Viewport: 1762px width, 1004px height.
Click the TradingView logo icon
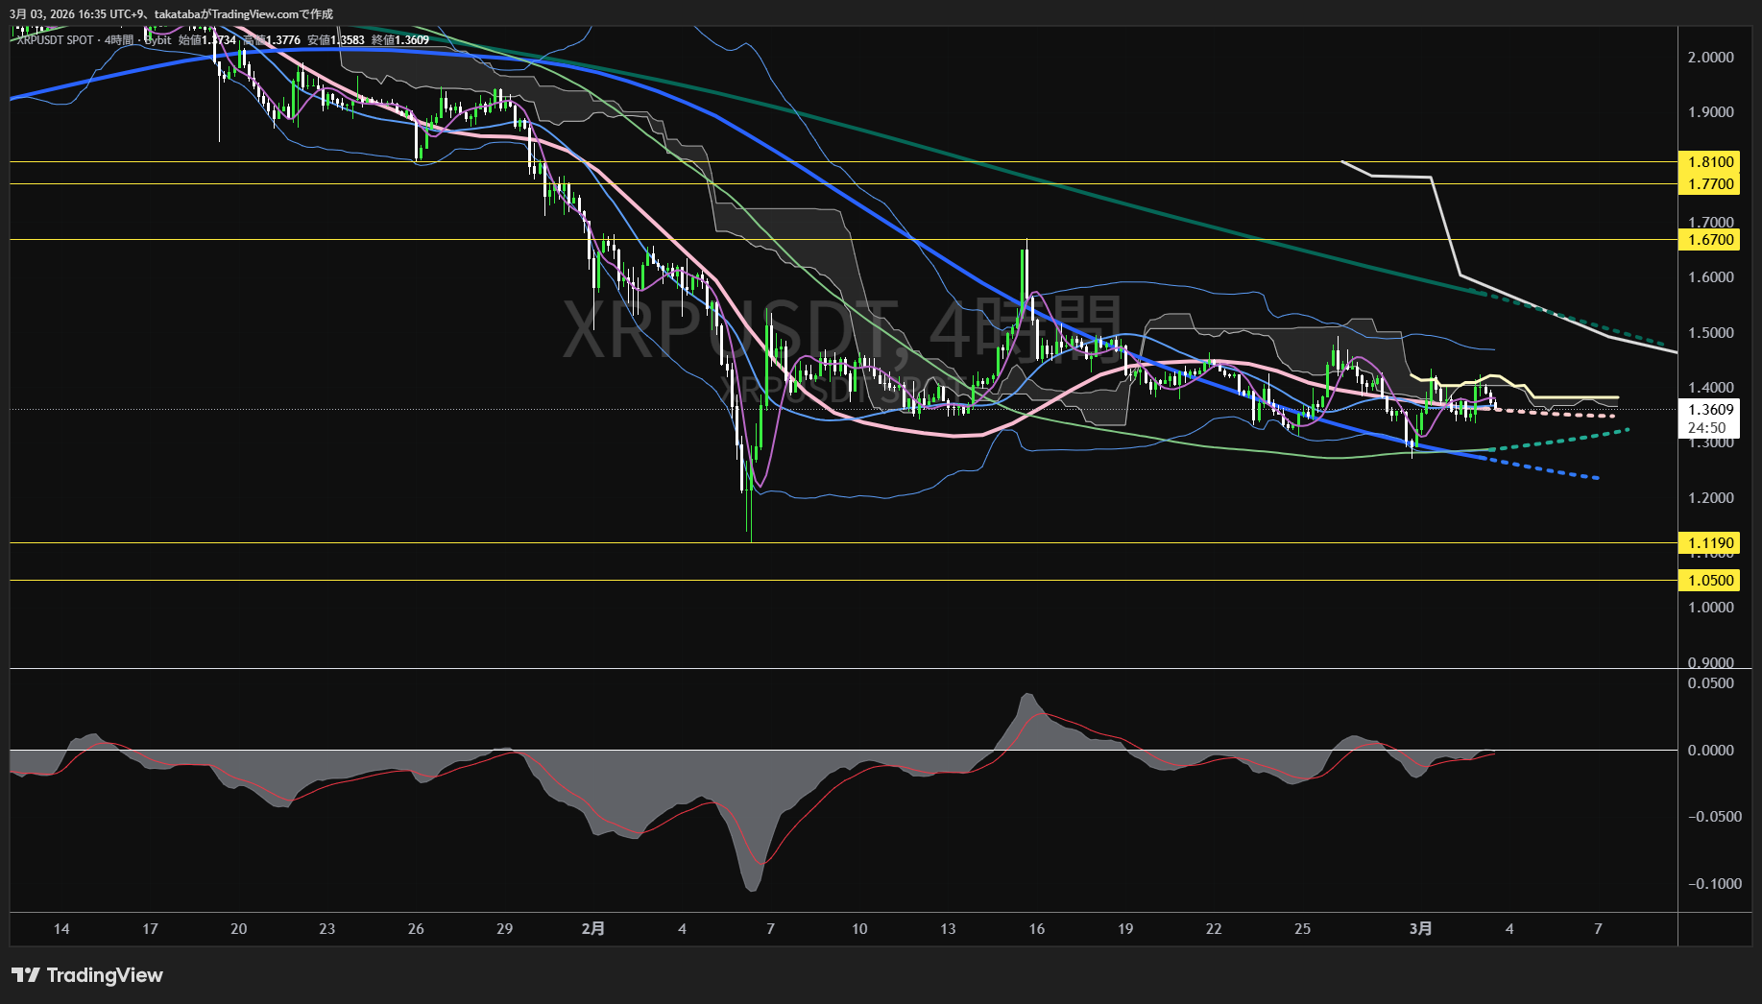26,975
